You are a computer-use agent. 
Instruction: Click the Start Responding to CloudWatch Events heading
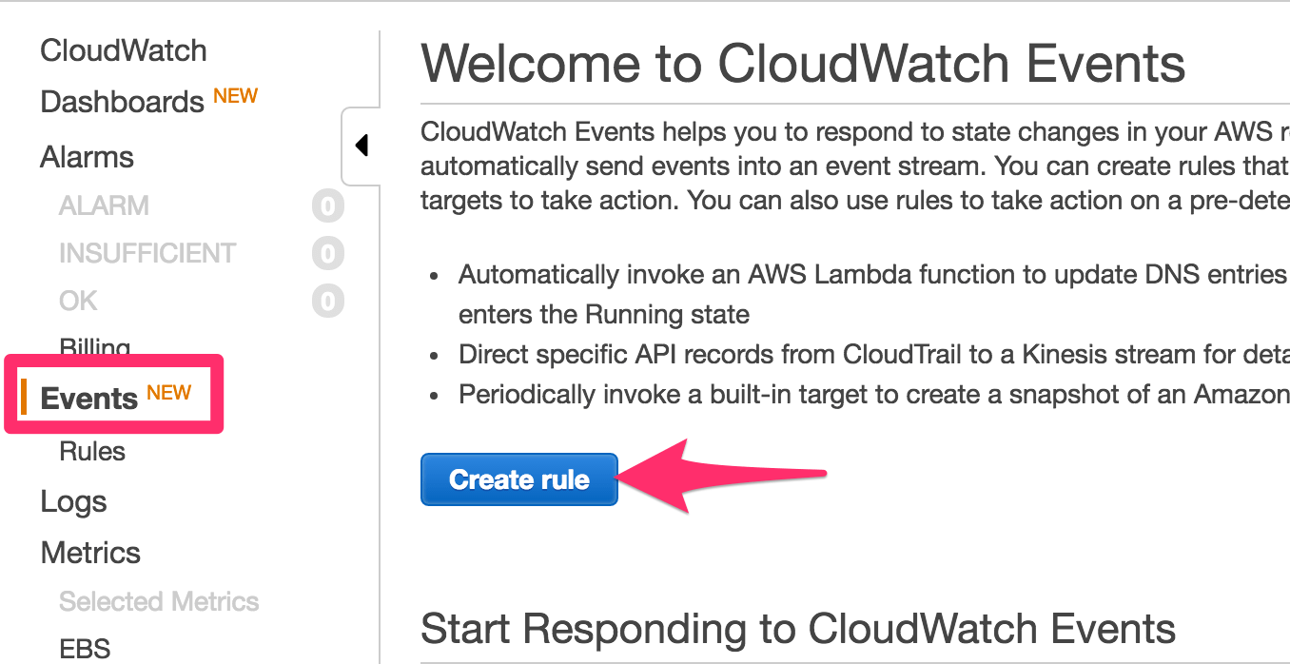799,629
